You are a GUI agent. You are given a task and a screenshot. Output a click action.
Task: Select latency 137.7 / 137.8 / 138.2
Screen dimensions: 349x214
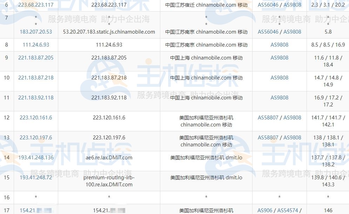(328, 161)
